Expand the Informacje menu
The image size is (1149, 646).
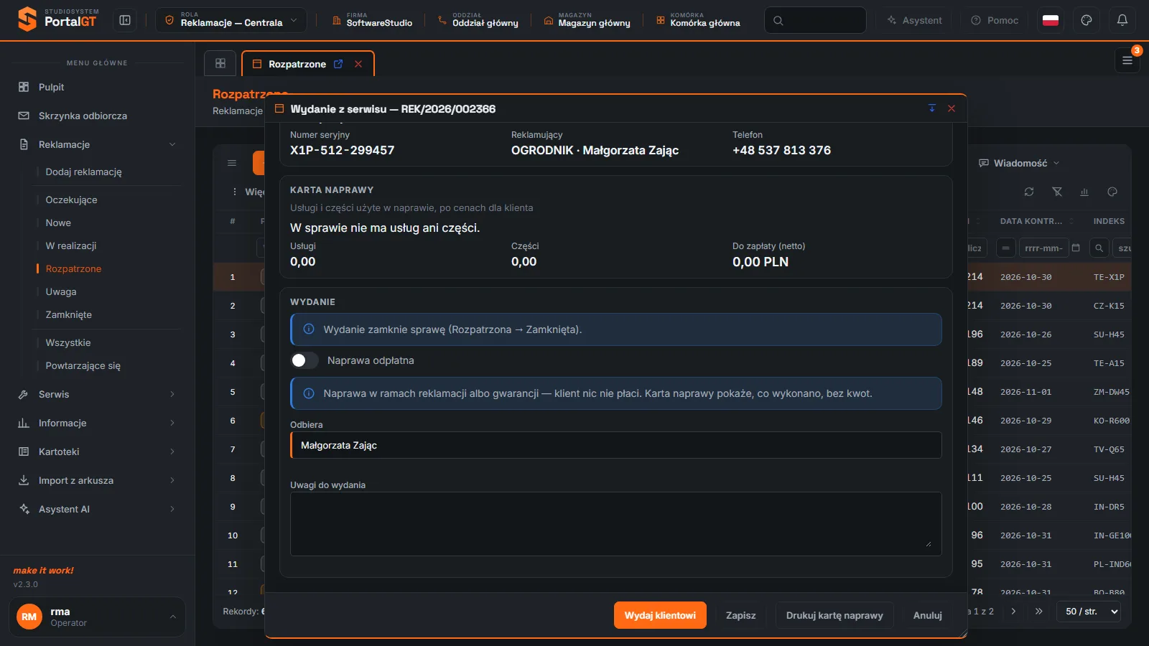(x=97, y=423)
